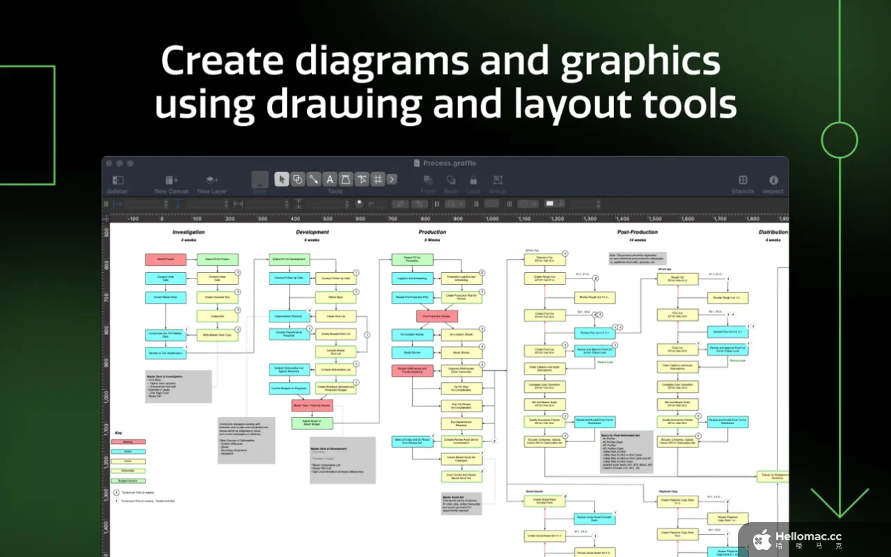Select the Shape tool
The width and height of the screenshot is (891, 557).
coord(297,180)
